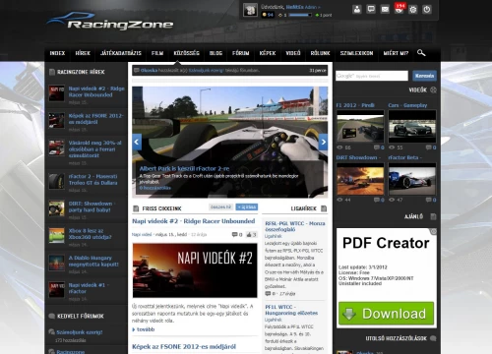Viewport: 492px width, 354px height.
Task: Click the Google search input field
Action: pos(372,76)
